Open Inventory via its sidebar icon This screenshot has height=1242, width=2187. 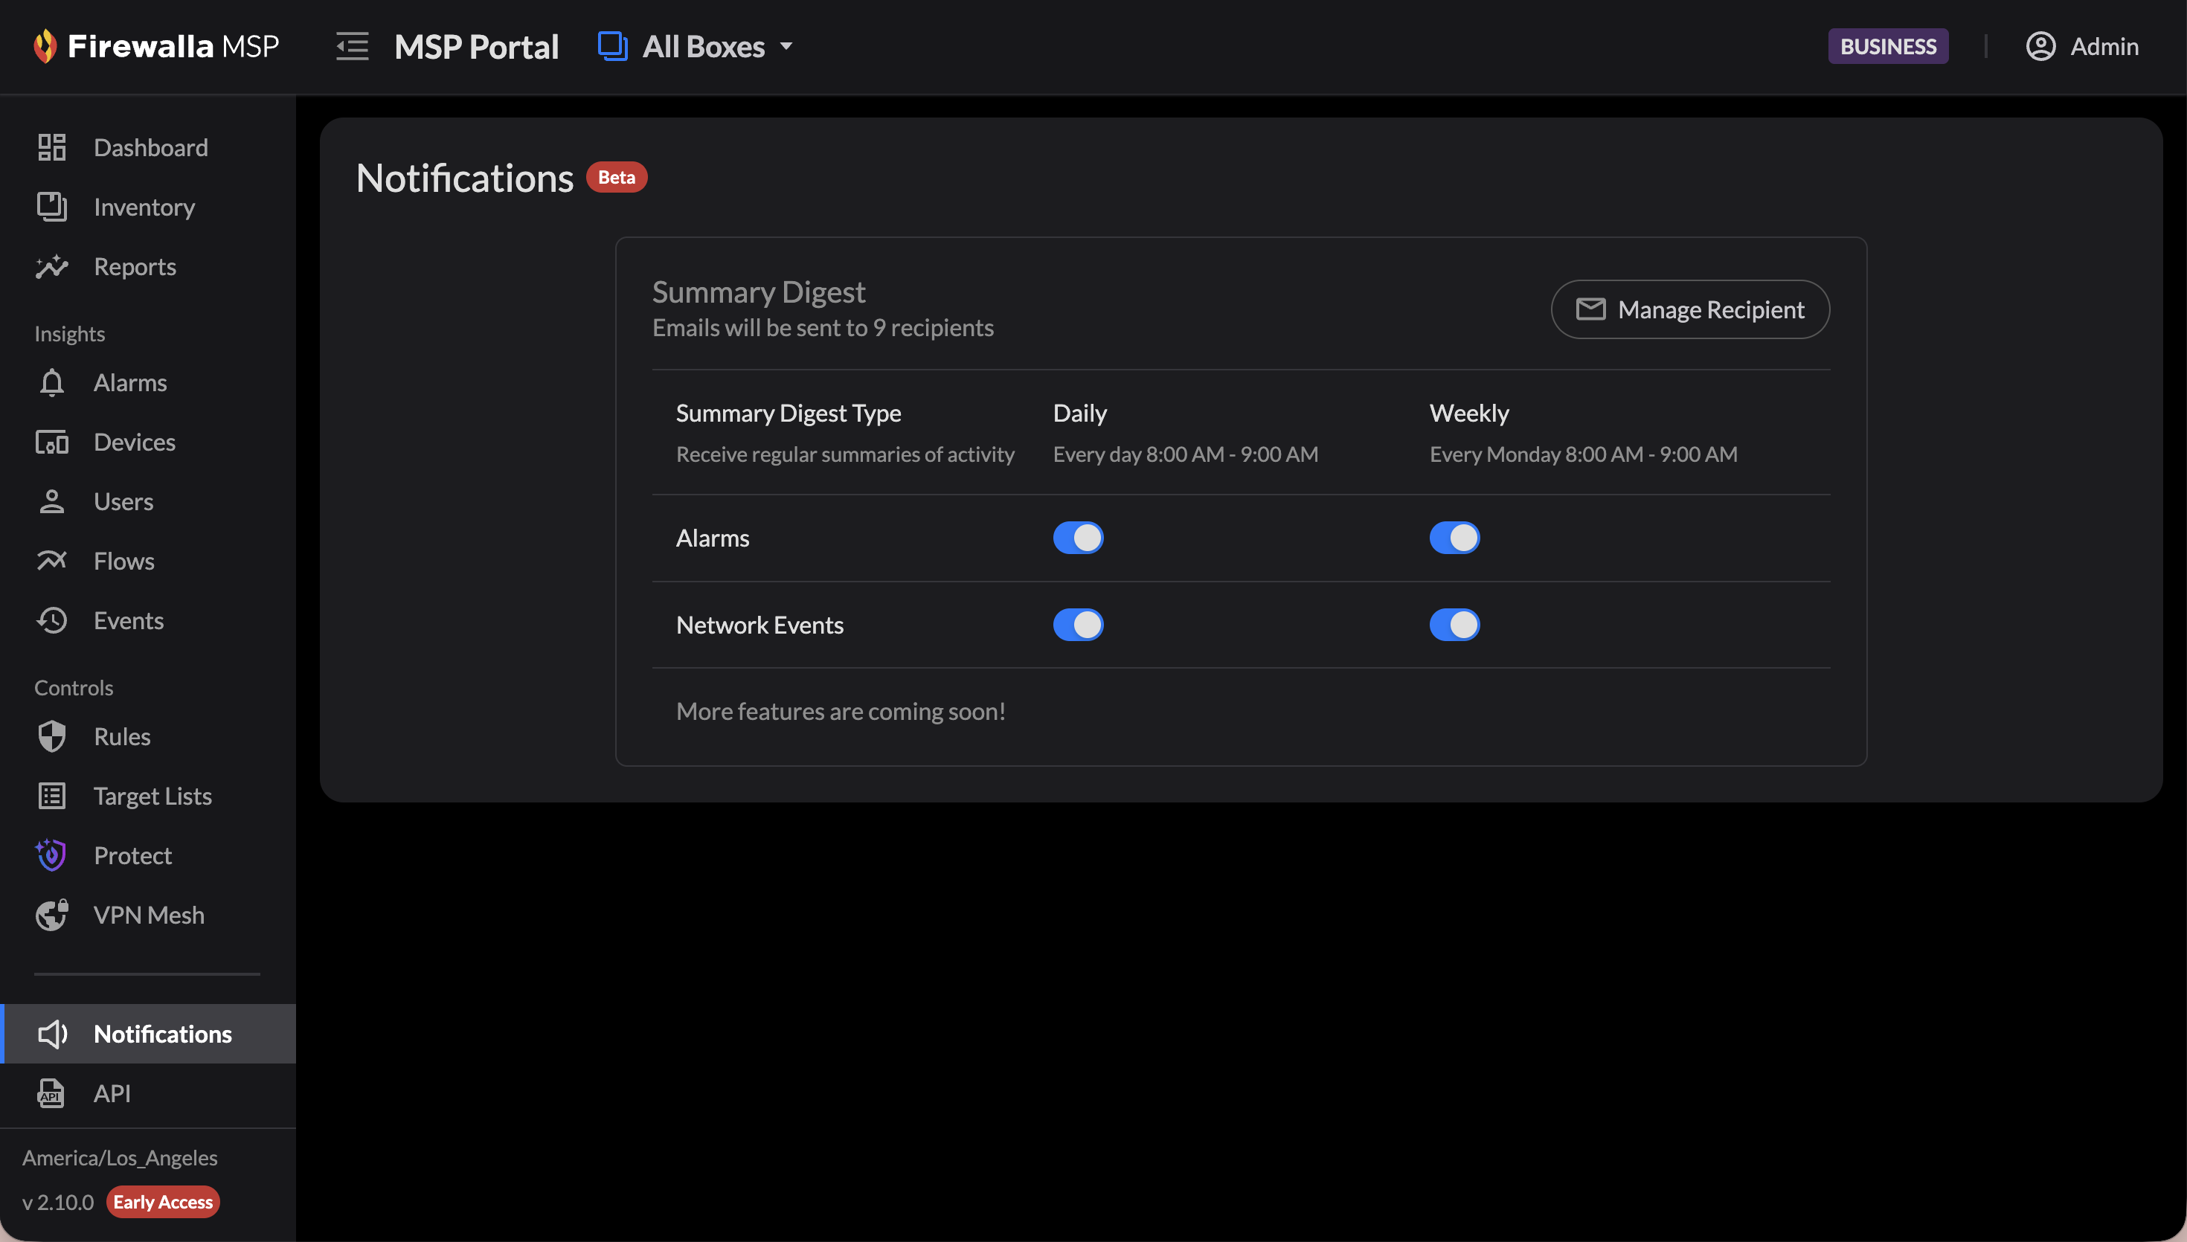coord(51,207)
